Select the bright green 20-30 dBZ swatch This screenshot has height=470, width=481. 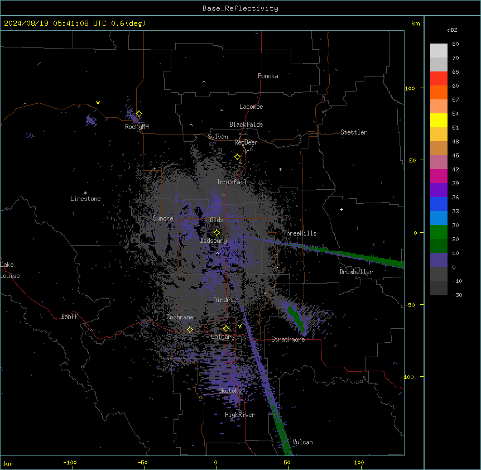click(439, 232)
